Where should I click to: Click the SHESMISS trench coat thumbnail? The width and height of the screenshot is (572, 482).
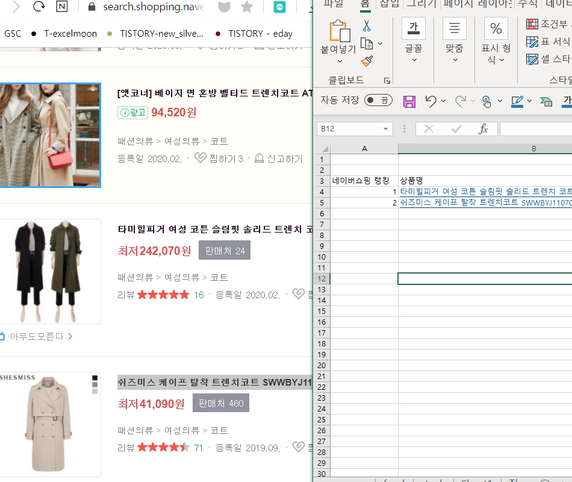point(51,424)
